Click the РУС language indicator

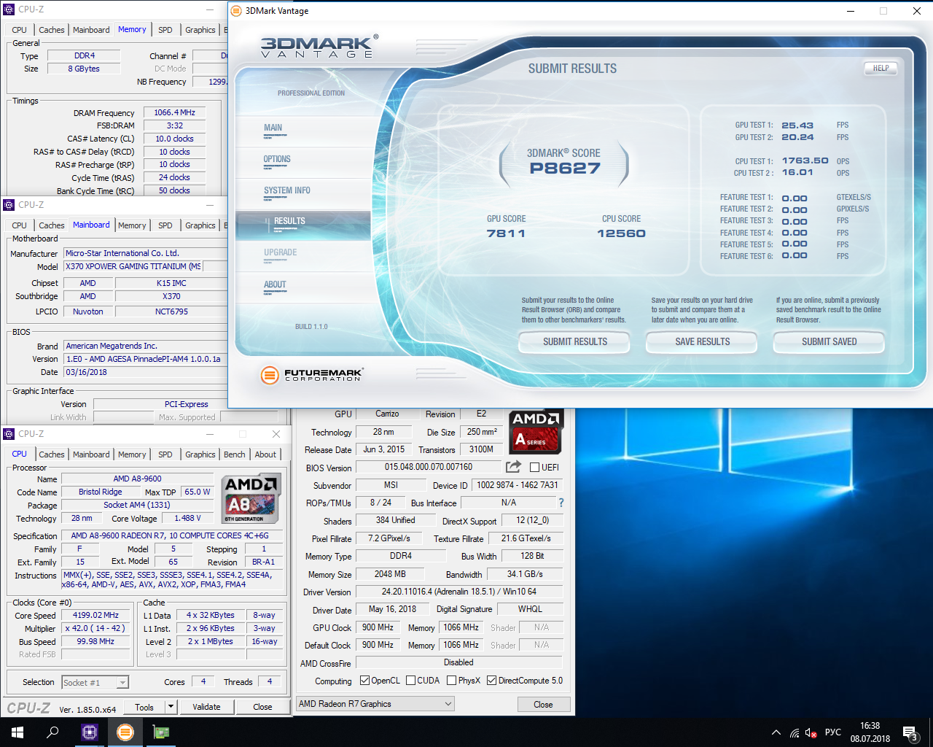(832, 732)
